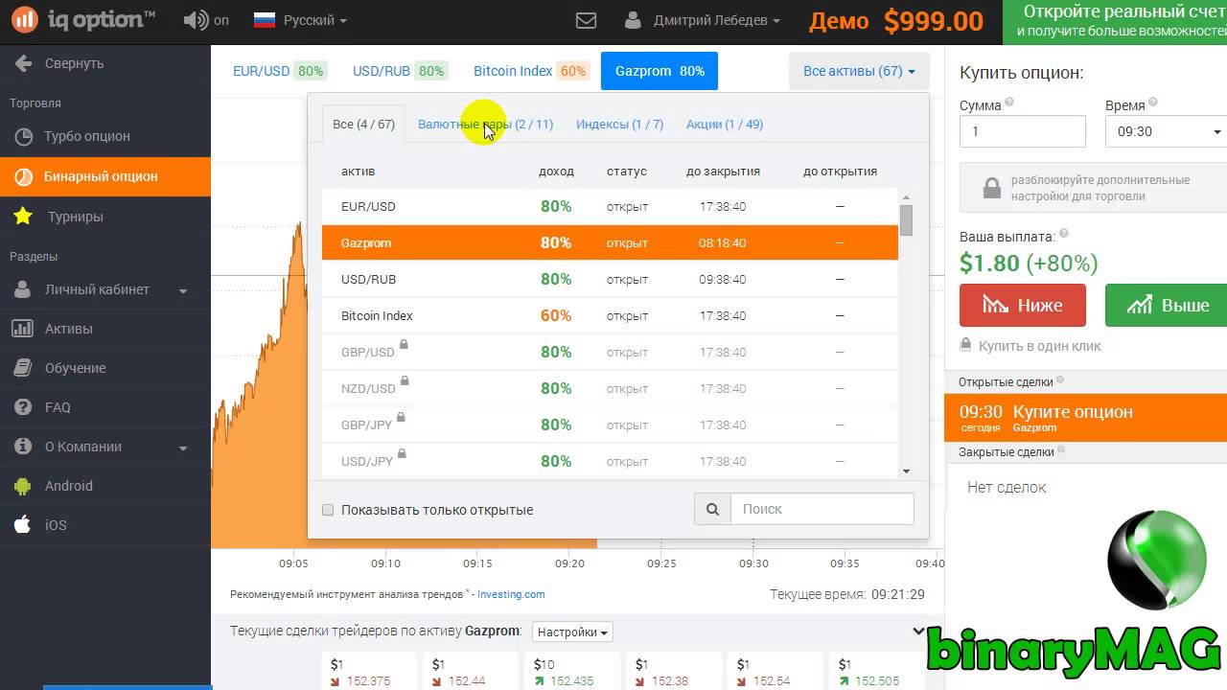Switch to Индексы (1 / 7) tab
Image resolution: width=1227 pixels, height=690 pixels.
(619, 125)
